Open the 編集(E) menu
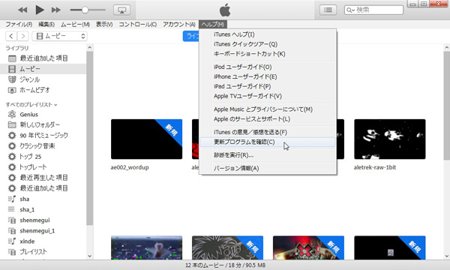Image resolution: width=450 pixels, height=270 pixels. click(x=46, y=25)
